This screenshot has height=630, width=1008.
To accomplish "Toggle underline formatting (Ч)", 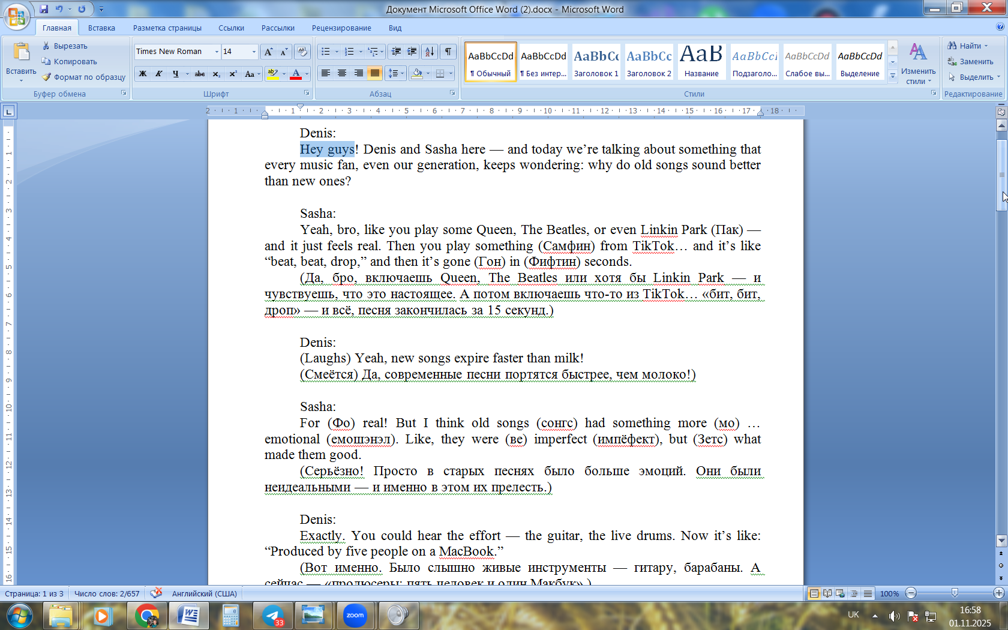I will tap(175, 74).
